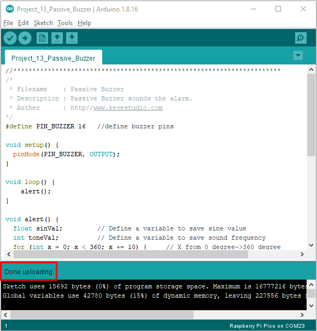The image size is (317, 331).
Task: Open a sketch with the up-arrow icon
Action: [57, 38]
